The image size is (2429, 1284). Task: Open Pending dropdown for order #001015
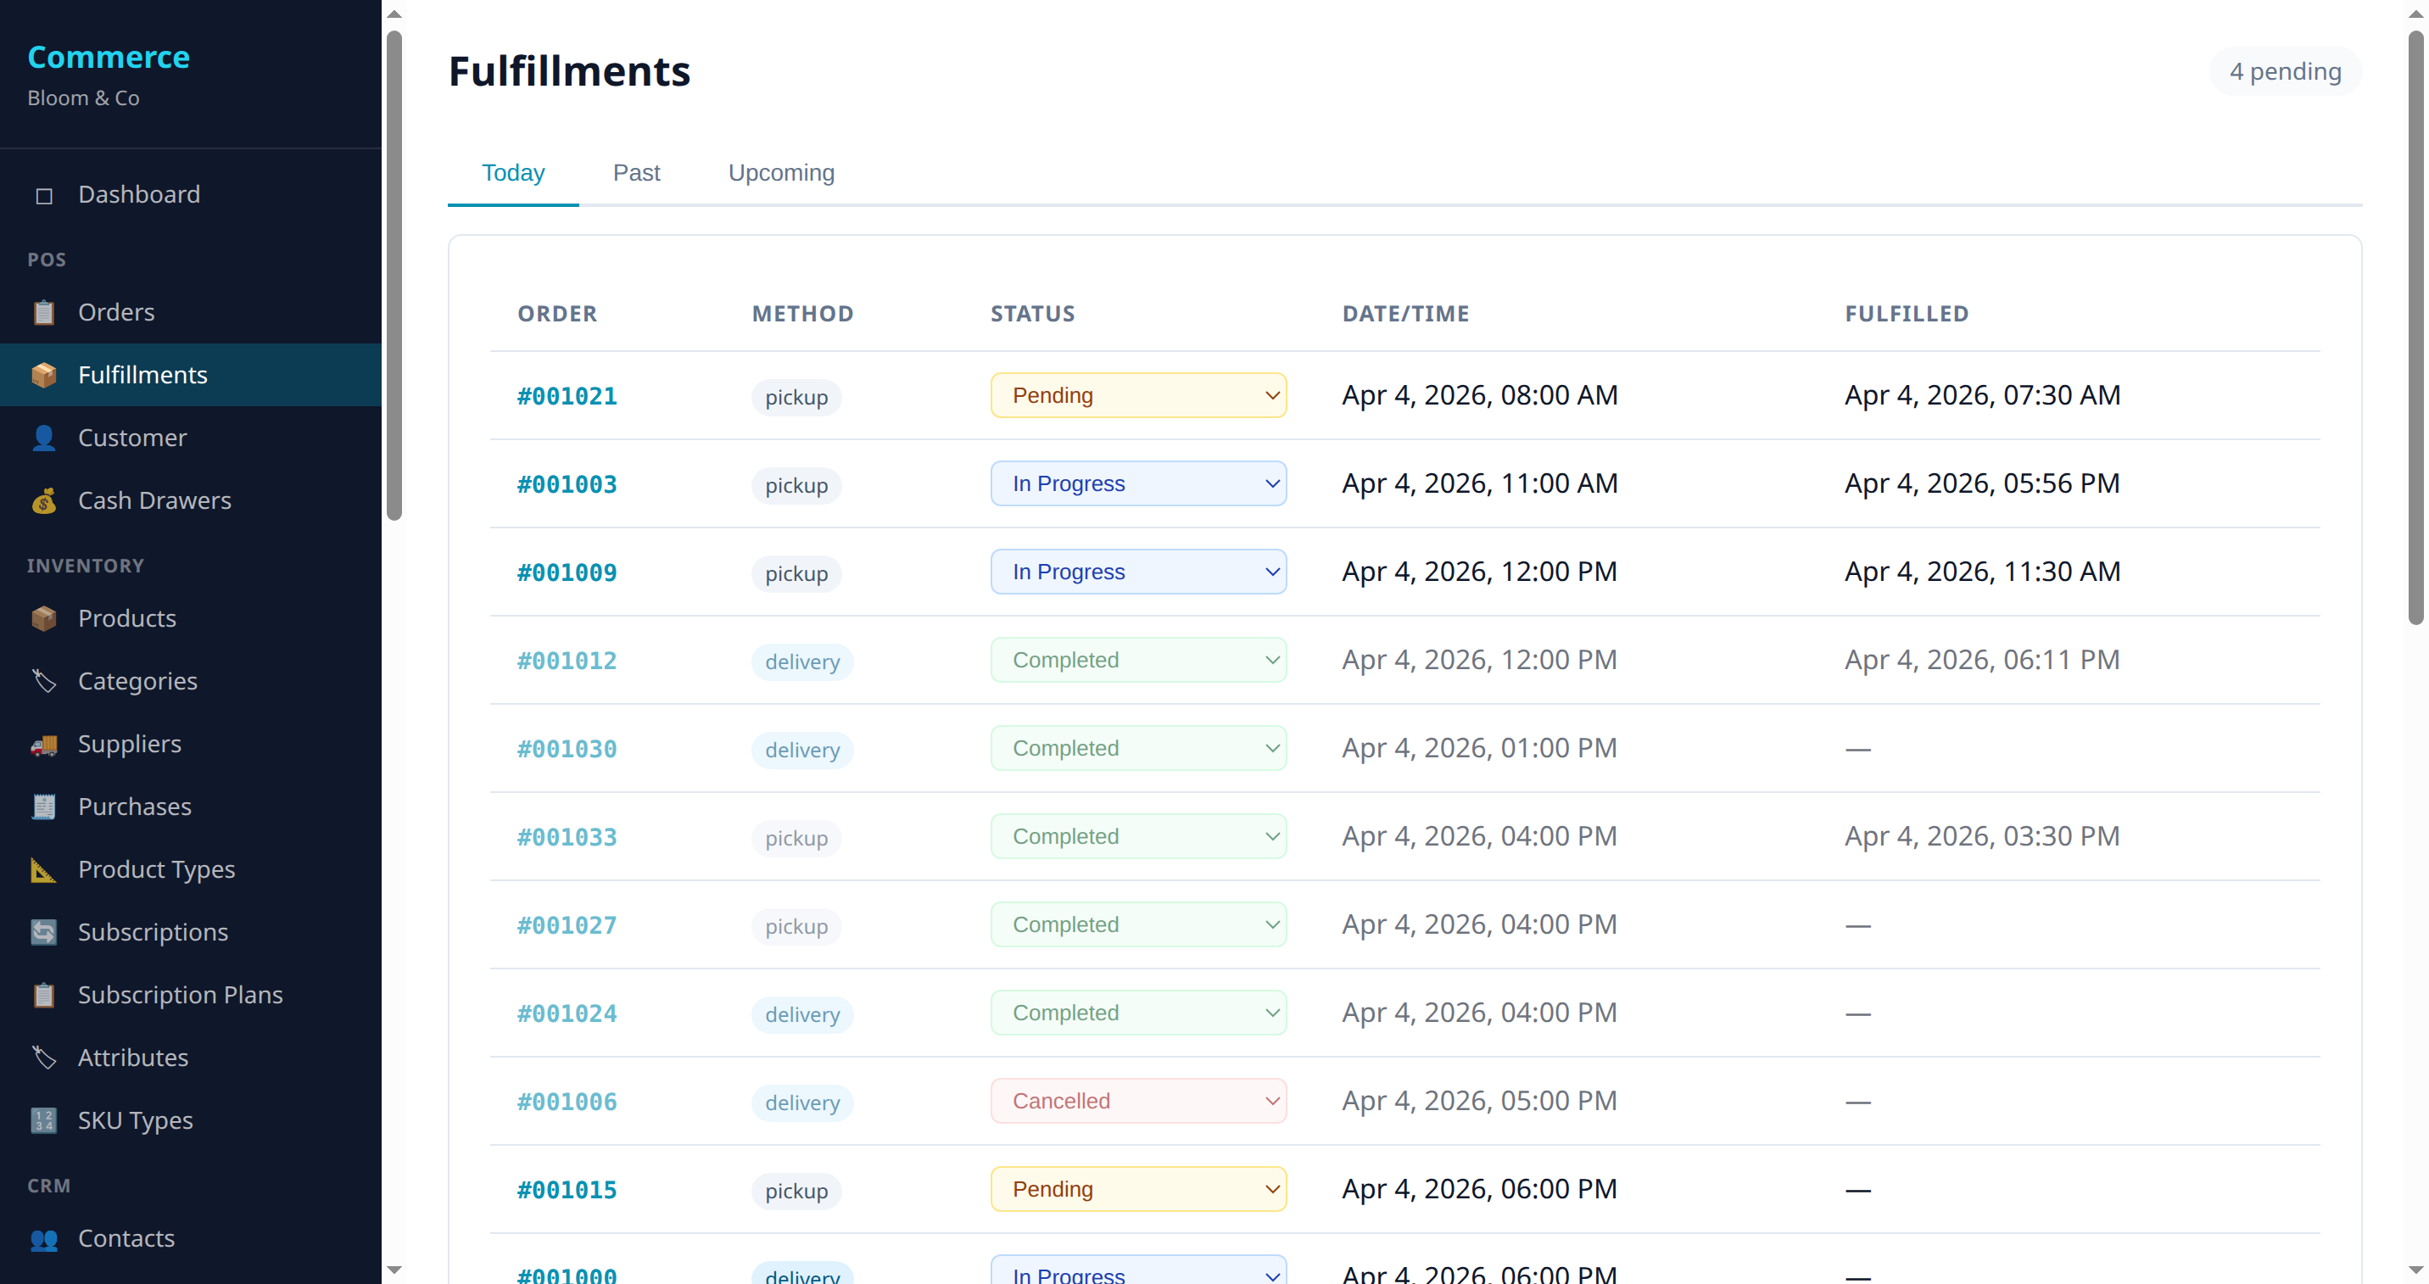(1137, 1190)
